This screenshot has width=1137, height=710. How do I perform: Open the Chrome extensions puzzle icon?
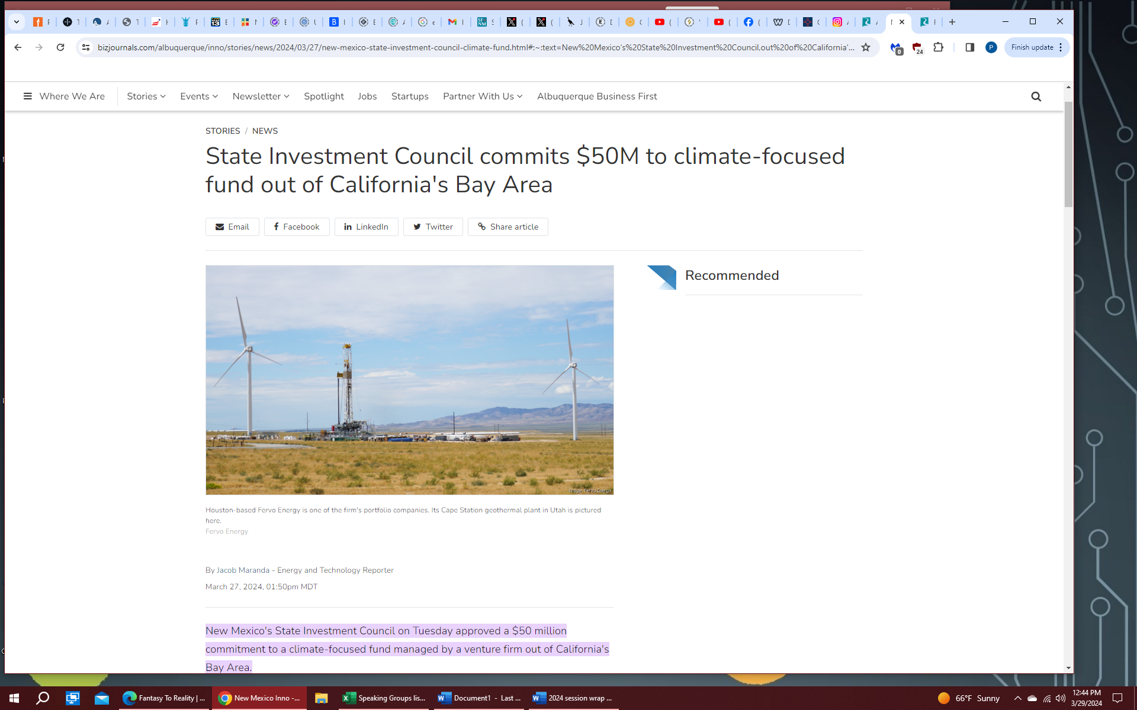pos(938,47)
